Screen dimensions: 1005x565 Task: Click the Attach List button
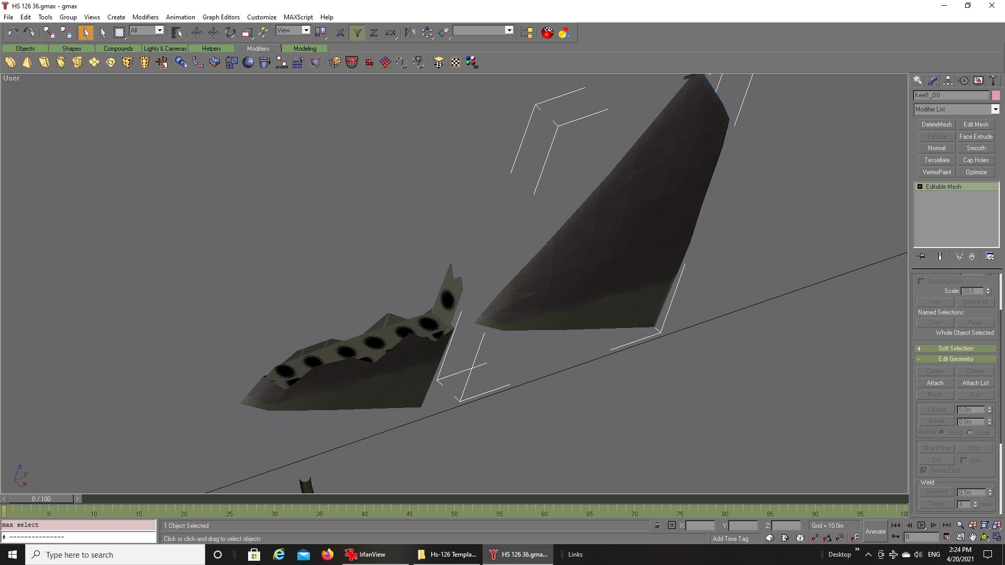point(975,383)
